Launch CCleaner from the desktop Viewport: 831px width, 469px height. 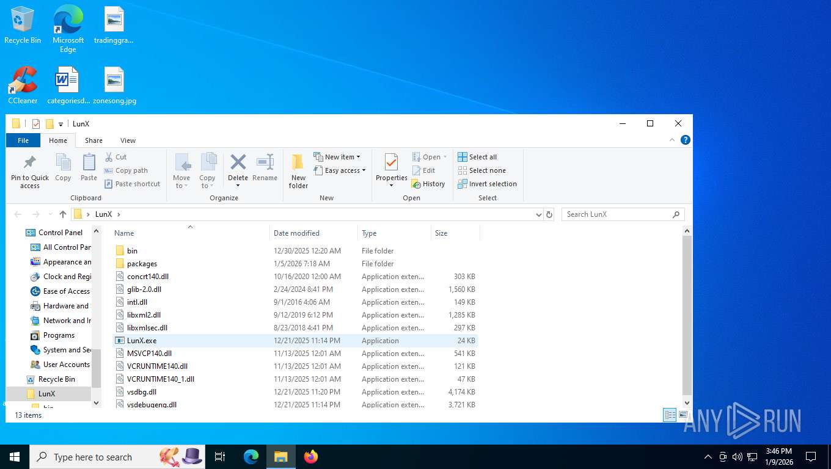(x=23, y=85)
